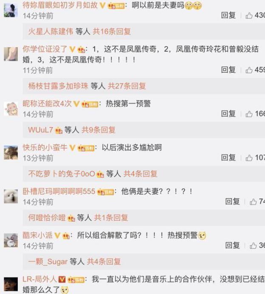
Task: Like the comment by 待妳眉眼如初岁月如故
Action: tap(249, 16)
